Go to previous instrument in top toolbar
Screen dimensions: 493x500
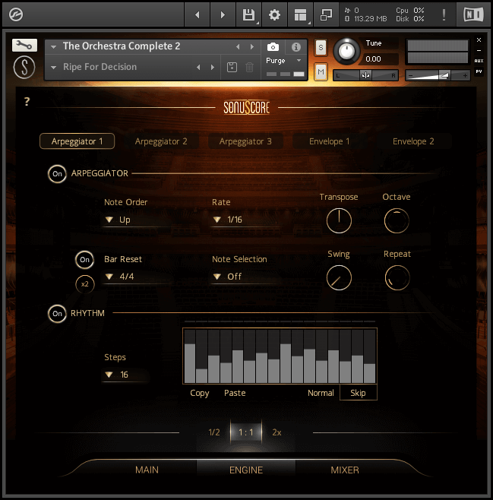click(x=198, y=14)
